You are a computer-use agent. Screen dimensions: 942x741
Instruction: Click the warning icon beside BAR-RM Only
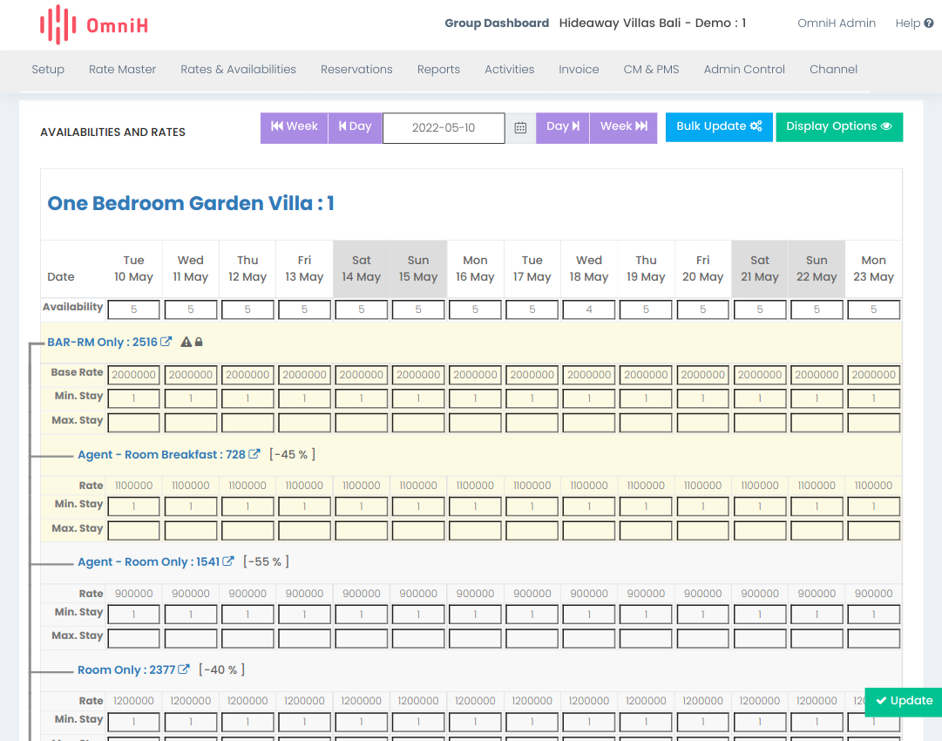pos(186,342)
